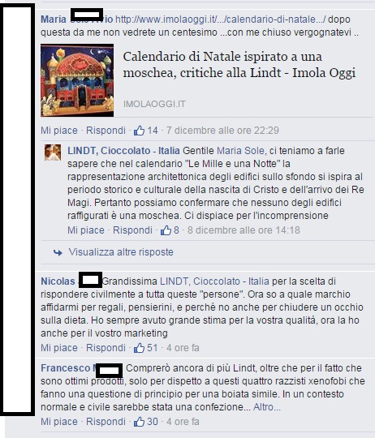
Task: Click the thumbs-up icon showing 30 likes
Action: (x=139, y=422)
